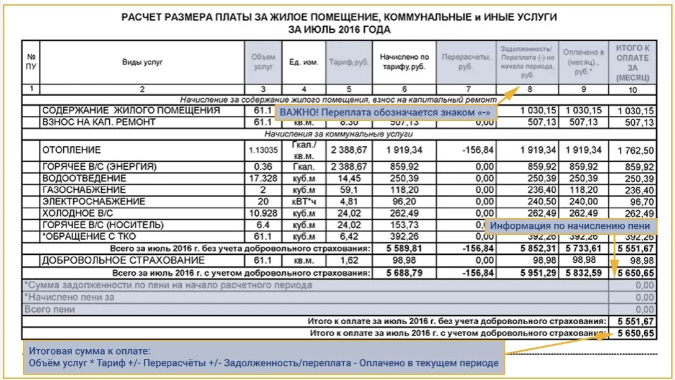Click the subtotal accrued value '5 589,81'

(405, 249)
